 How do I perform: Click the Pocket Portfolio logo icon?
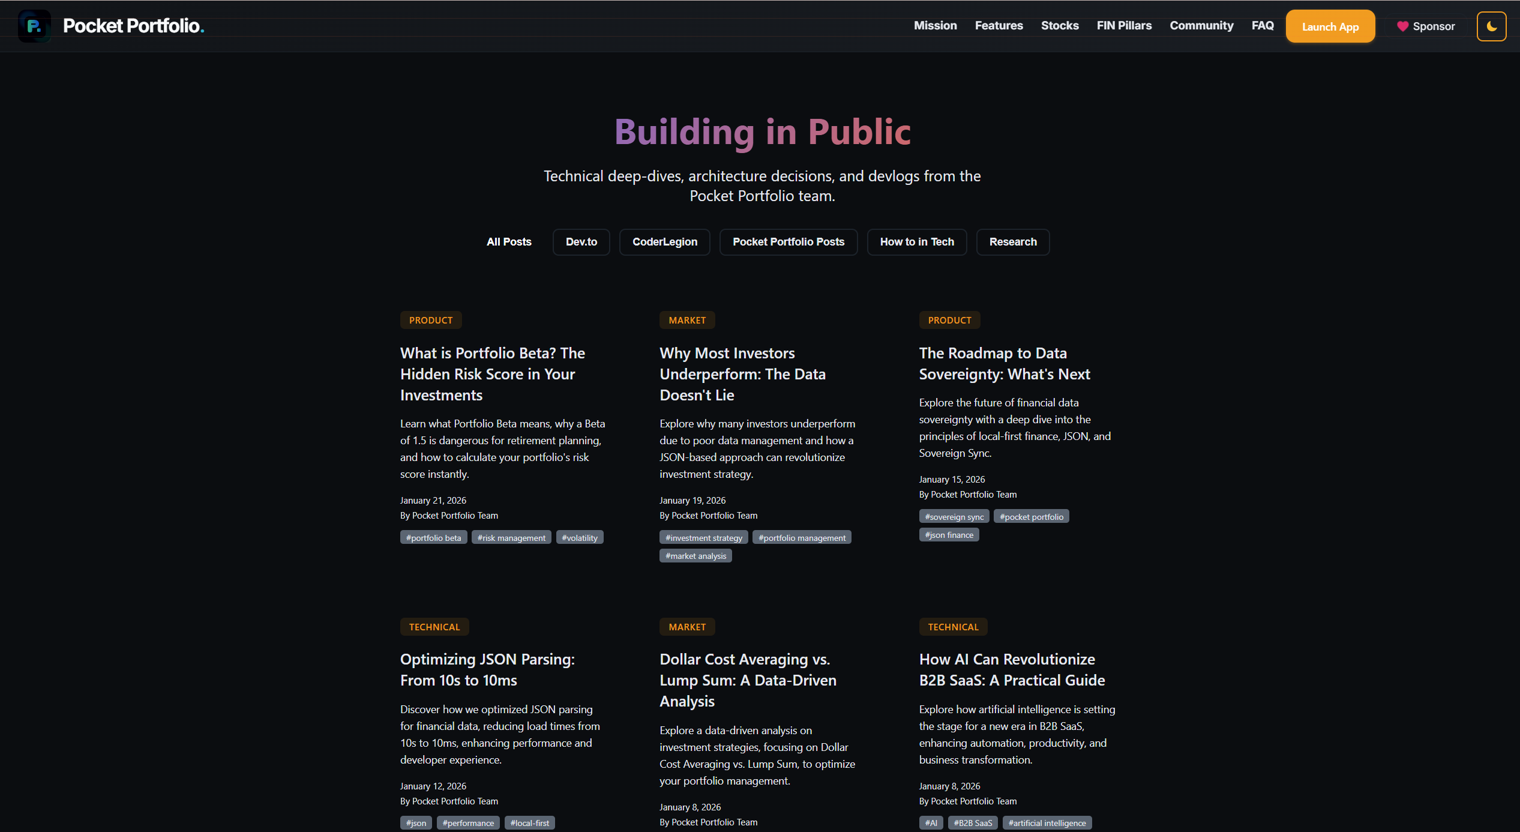point(34,26)
